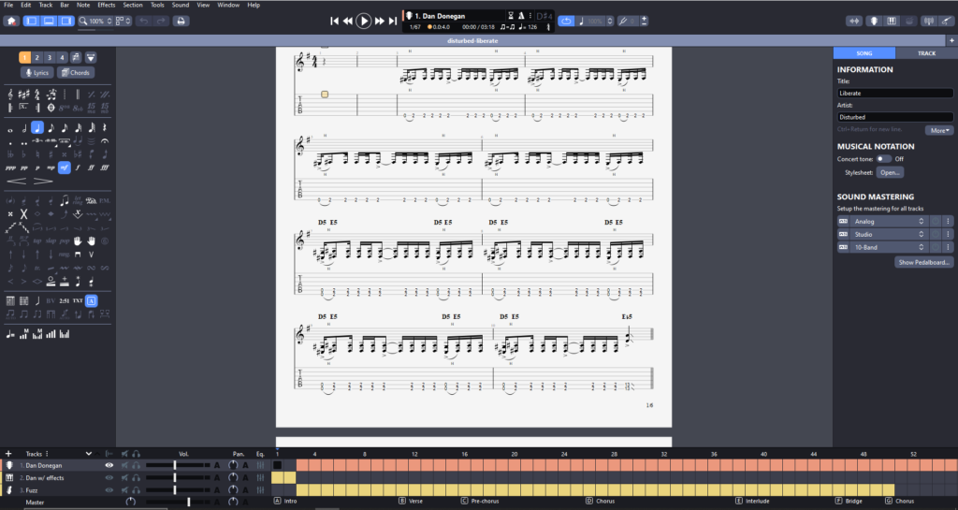The width and height of the screenshot is (958, 510).
Task: Click the Lyrics button
Action: 37,72
